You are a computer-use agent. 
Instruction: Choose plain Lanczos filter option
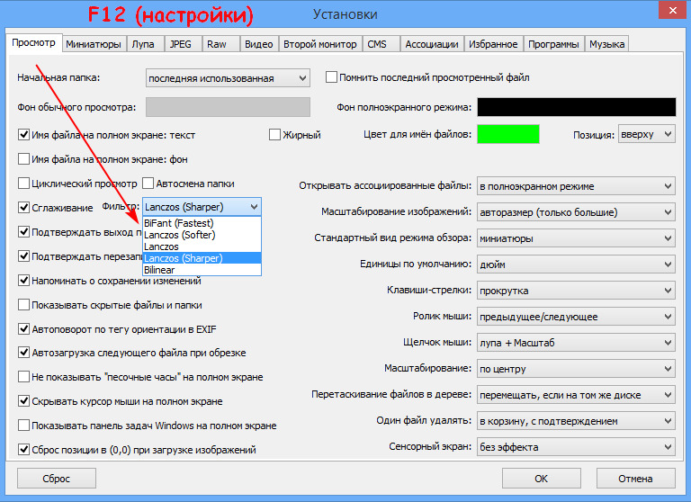click(x=202, y=247)
